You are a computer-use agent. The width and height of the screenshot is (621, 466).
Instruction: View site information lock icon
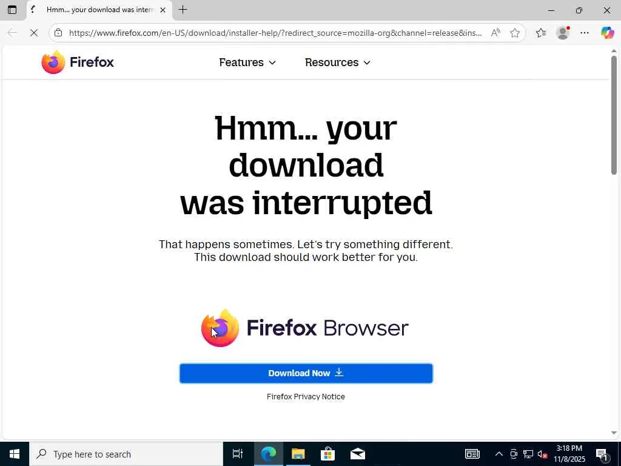click(58, 33)
